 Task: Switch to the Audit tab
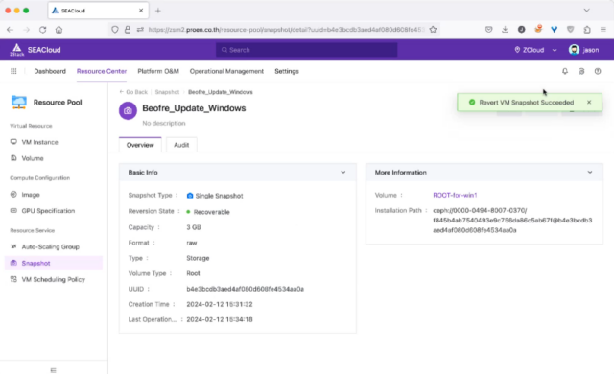click(x=181, y=145)
